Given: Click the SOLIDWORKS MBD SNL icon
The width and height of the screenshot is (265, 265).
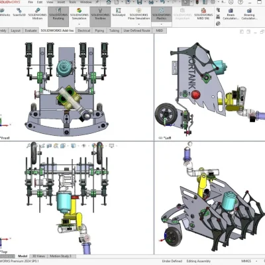Looking at the screenshot, I should coord(203,14).
